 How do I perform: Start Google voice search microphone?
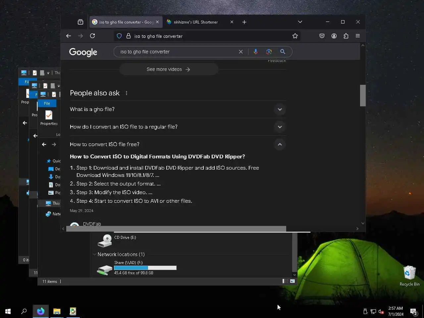(x=255, y=52)
